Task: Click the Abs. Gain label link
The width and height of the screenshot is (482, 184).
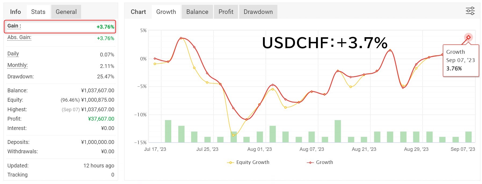Action: click(19, 37)
